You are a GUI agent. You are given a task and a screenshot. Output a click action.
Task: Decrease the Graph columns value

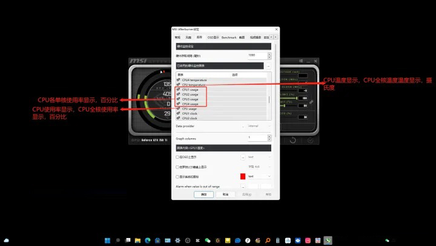269,140
